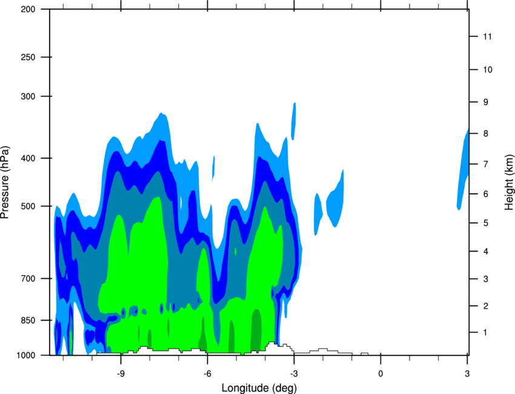Click the 500 pressure tick label
Image resolution: width=515 pixels, height=394 pixels.
tap(28, 206)
